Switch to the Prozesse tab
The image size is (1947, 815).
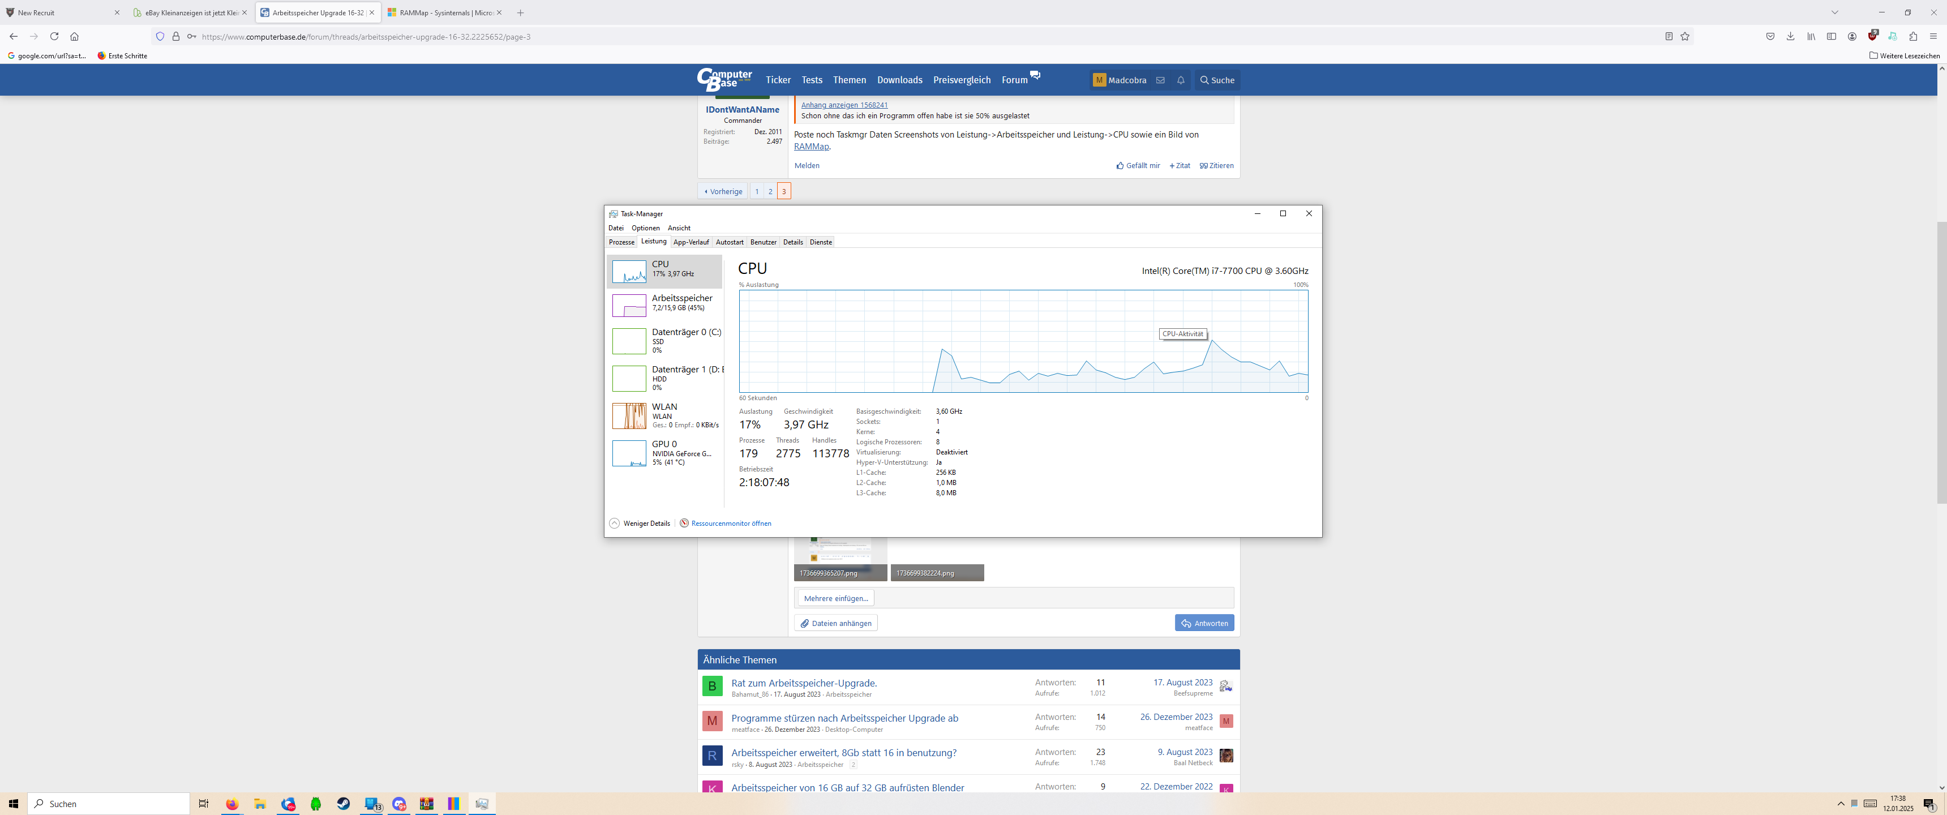click(621, 242)
